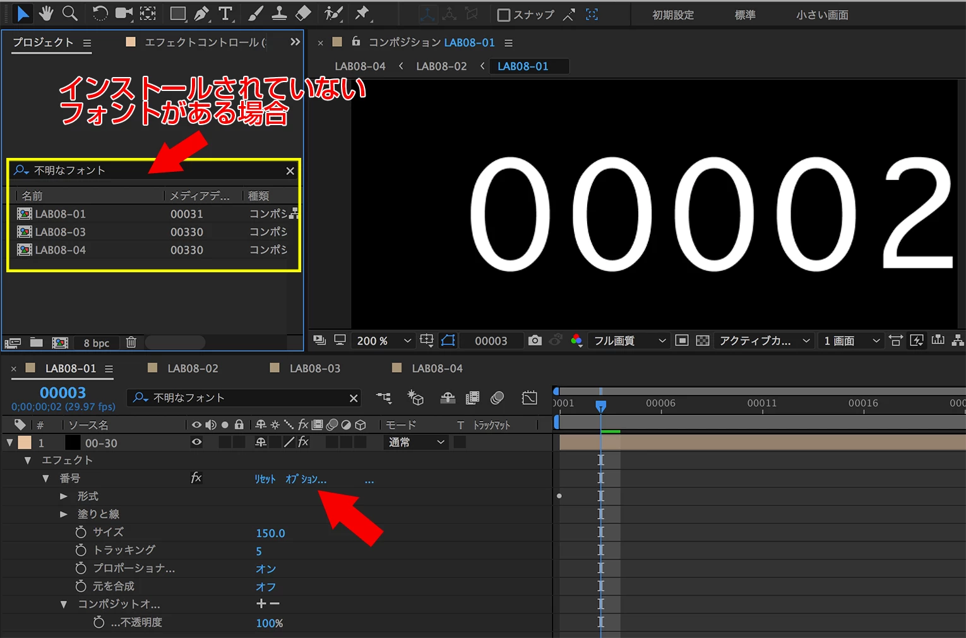
Task: Select the Rectangle shape tool
Action: click(x=178, y=13)
